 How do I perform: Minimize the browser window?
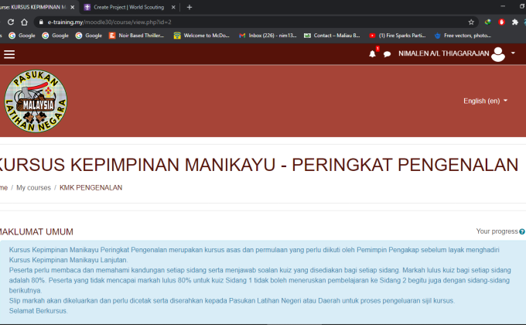tap(503, 7)
